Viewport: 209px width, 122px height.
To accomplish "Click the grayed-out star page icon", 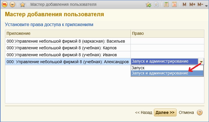I will pos(156,5).
